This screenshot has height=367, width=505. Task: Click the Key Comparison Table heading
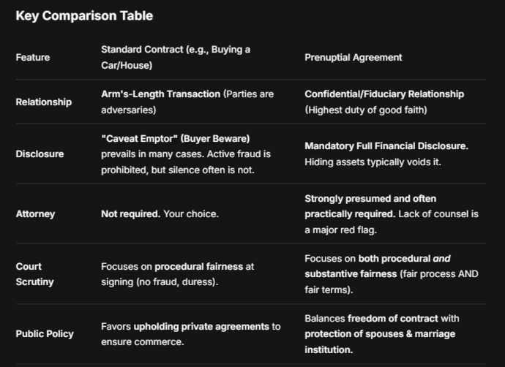coord(84,16)
